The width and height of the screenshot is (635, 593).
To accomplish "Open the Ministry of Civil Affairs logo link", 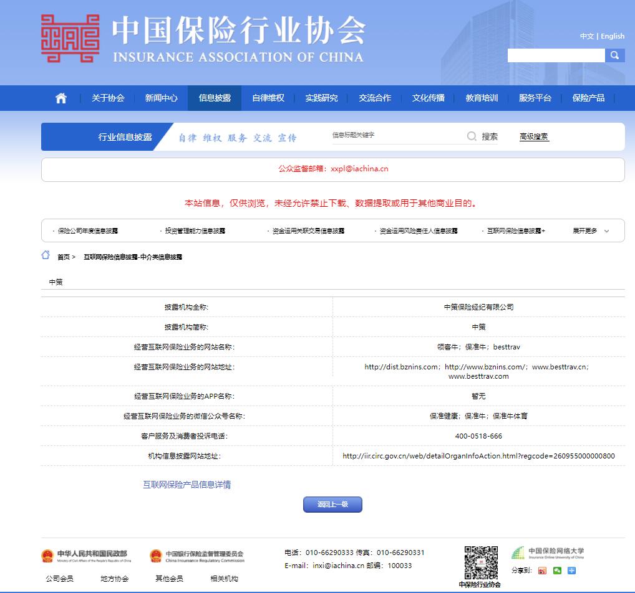I will point(86,556).
